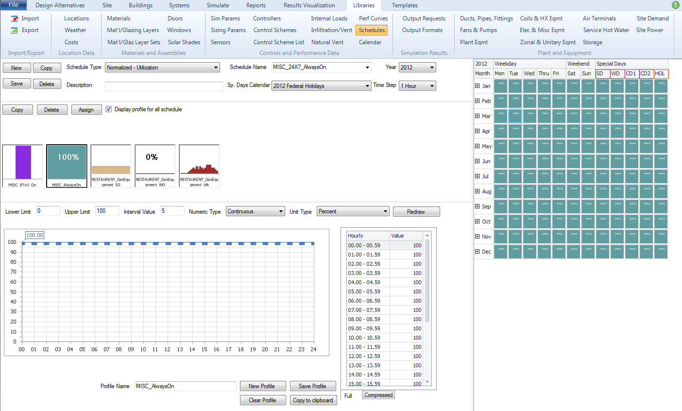Click the hourly table vertical scrollbar
Screen dimensions: 682x411
click(427, 309)
